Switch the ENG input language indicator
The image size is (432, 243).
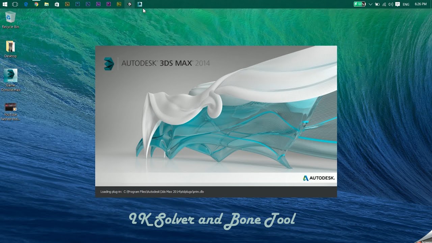[x=406, y=4]
